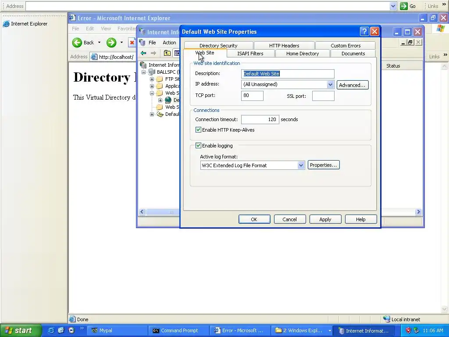Switch to the Home Directory tab

tap(303, 54)
